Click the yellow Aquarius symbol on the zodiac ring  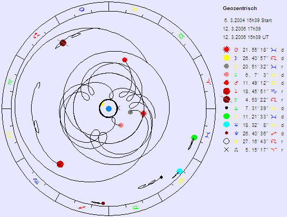pos(181,181)
